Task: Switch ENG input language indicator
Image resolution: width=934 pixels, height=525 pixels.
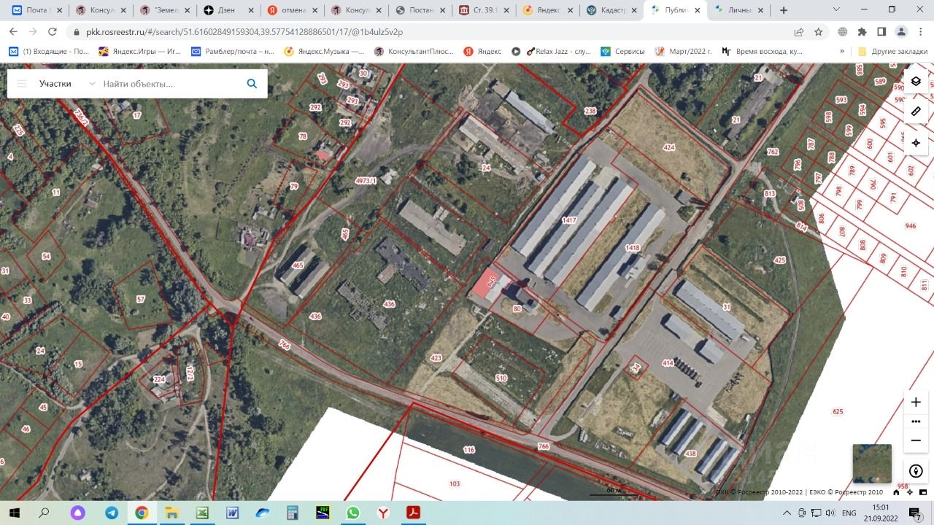Action: [x=849, y=513]
